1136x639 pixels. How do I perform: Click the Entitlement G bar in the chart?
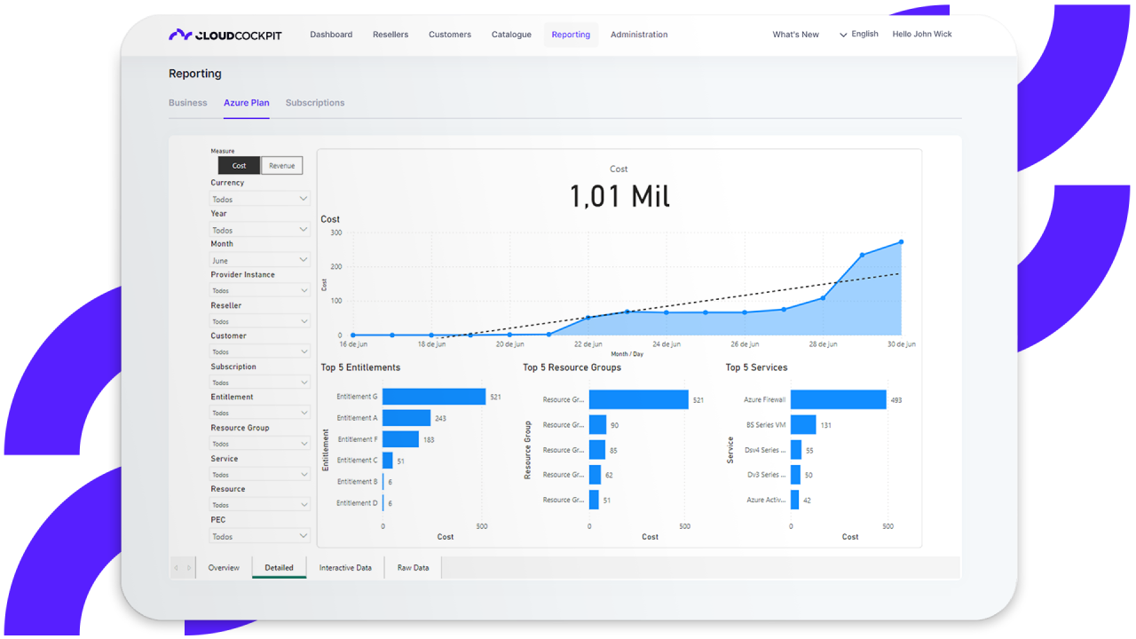click(434, 397)
